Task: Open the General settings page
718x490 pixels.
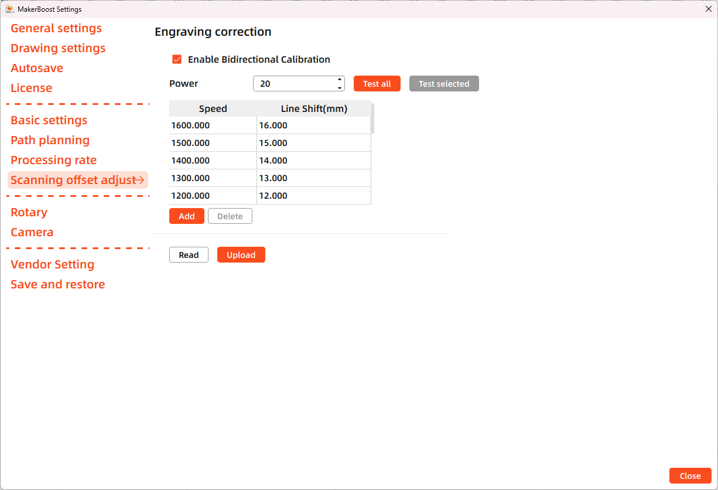Action: tap(56, 28)
